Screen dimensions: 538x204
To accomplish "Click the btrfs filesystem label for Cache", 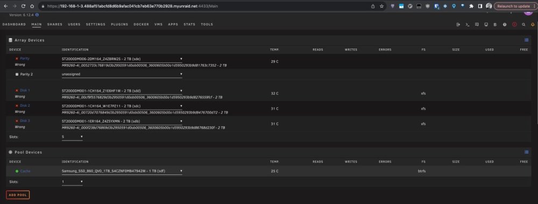I will [x=422, y=171].
